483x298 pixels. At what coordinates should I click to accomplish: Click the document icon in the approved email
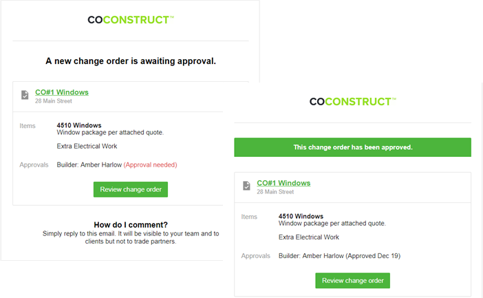tap(247, 186)
